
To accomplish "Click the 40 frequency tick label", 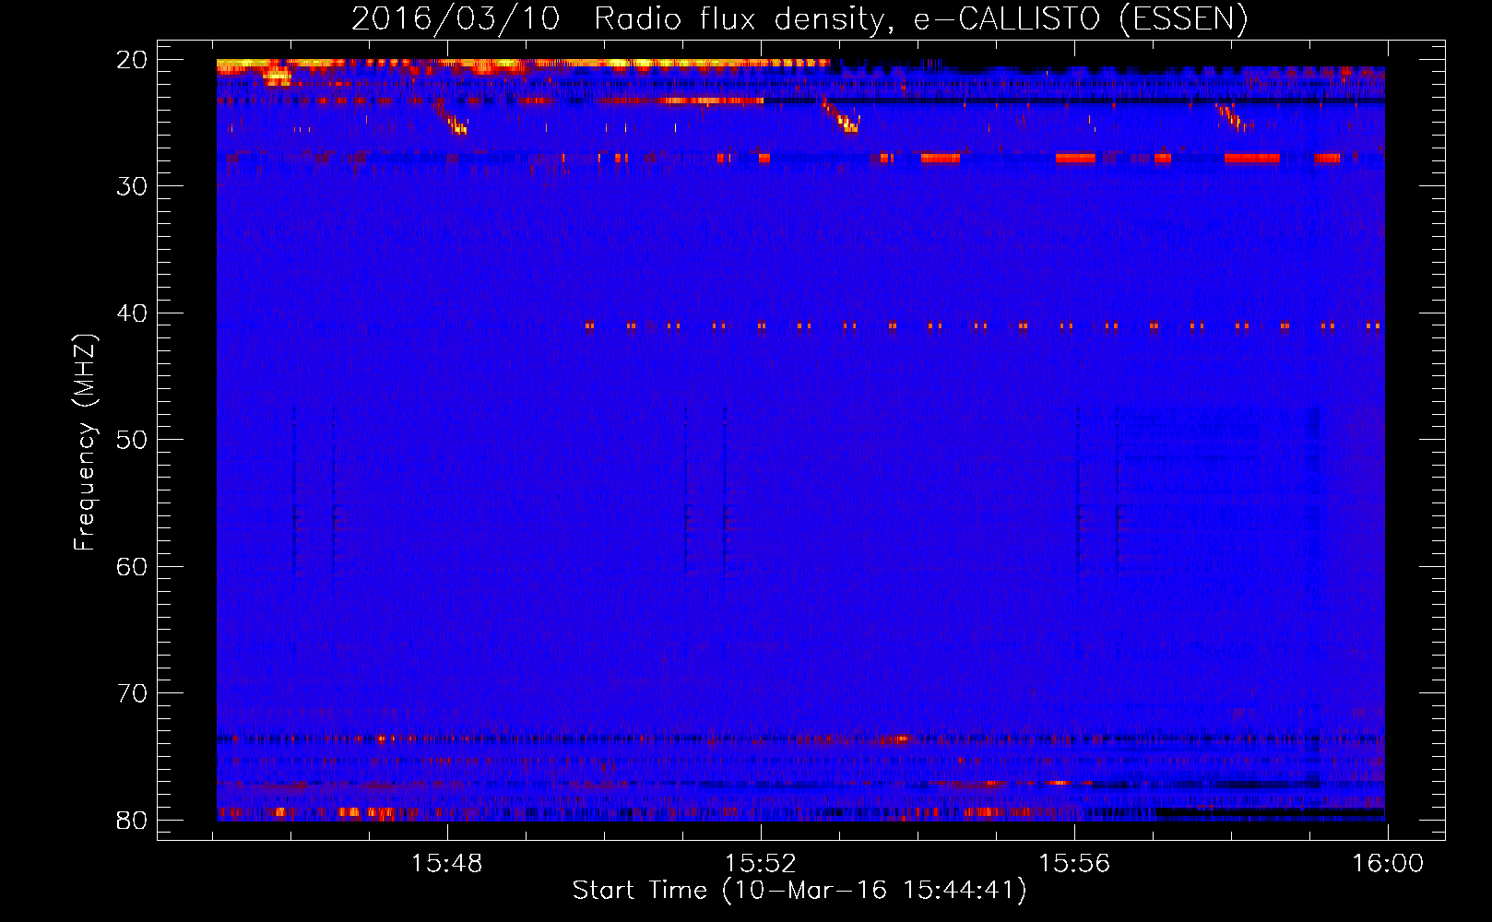I will 132,313.
